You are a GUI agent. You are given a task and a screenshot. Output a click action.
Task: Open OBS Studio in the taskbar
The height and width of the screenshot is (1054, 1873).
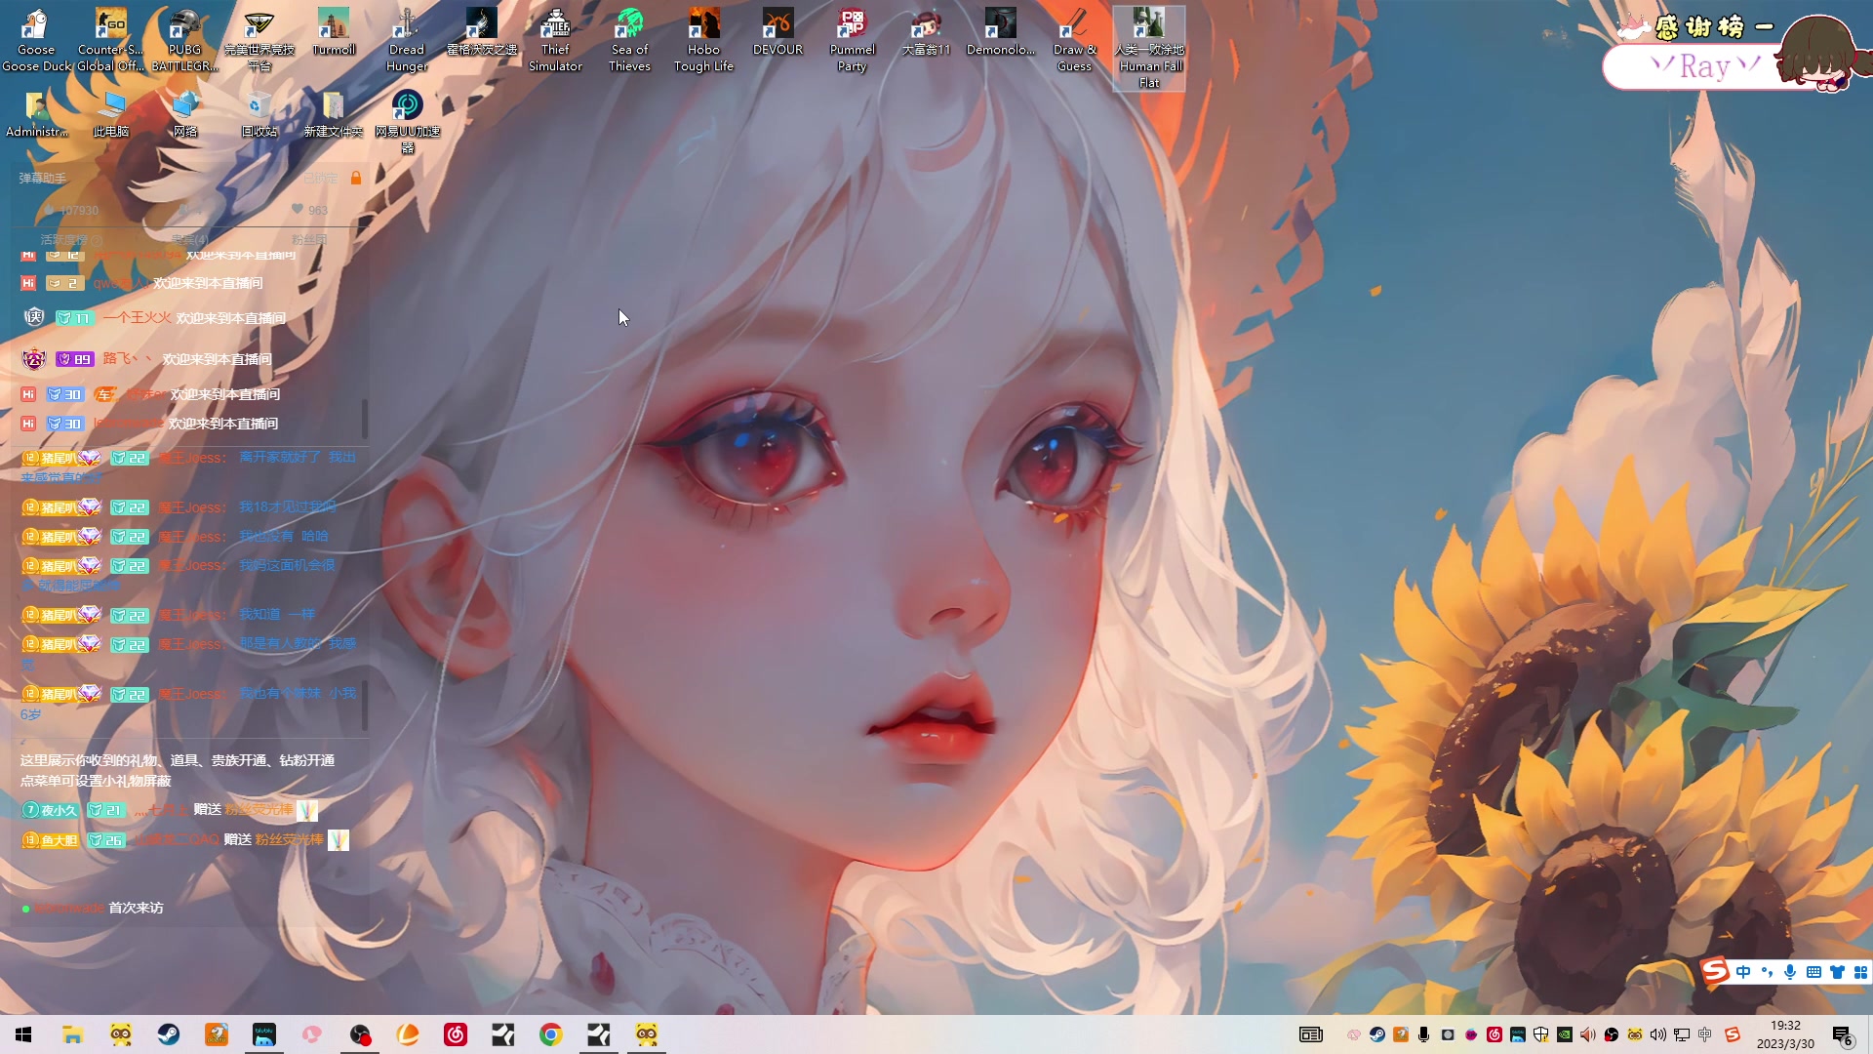[x=360, y=1034]
